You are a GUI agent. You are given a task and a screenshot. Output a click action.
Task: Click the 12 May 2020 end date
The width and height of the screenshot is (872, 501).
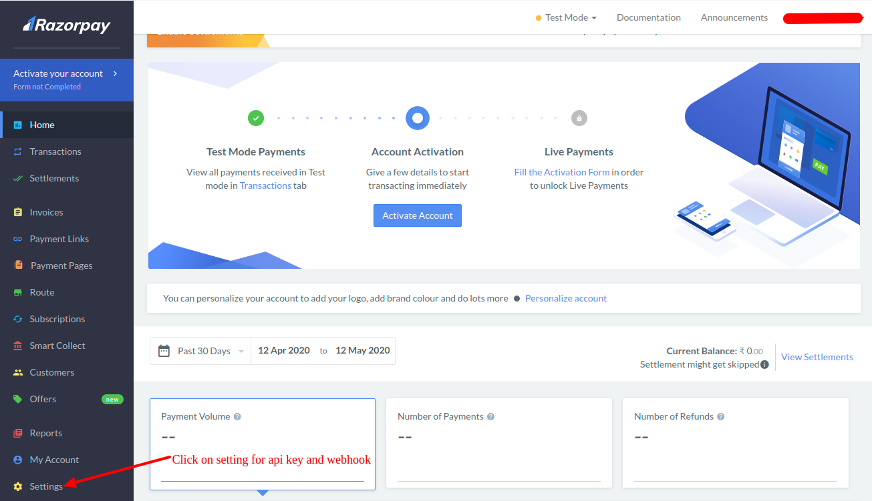coord(363,350)
